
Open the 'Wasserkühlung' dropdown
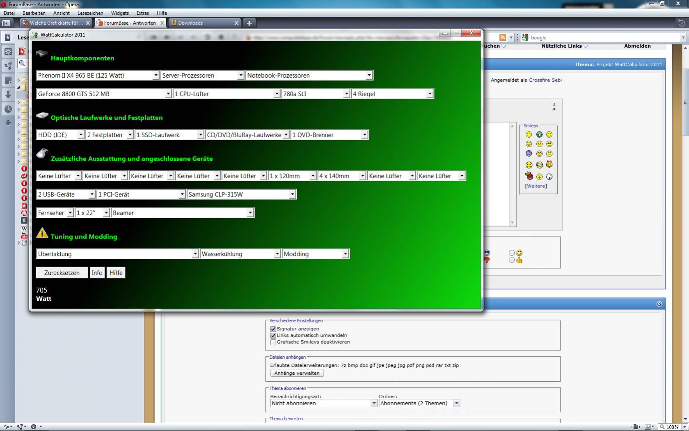coord(240,254)
